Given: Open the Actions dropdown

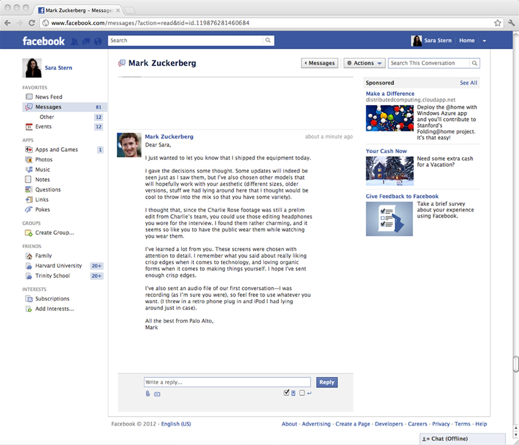Looking at the screenshot, I should [364, 63].
